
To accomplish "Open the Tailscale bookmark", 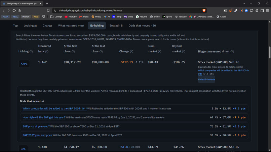I will 181,17.
